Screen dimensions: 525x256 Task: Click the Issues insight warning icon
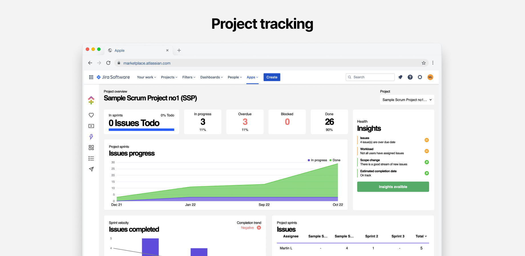click(427, 140)
